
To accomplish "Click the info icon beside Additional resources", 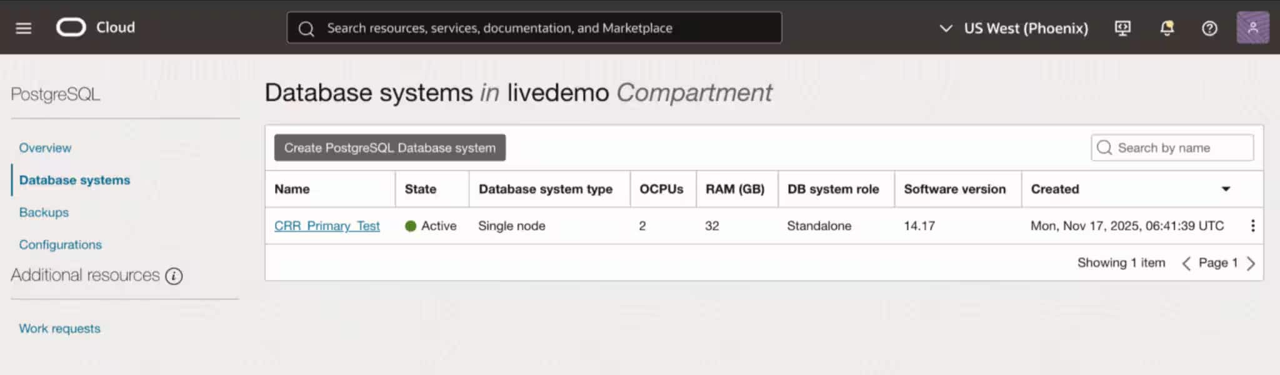I will tap(174, 276).
